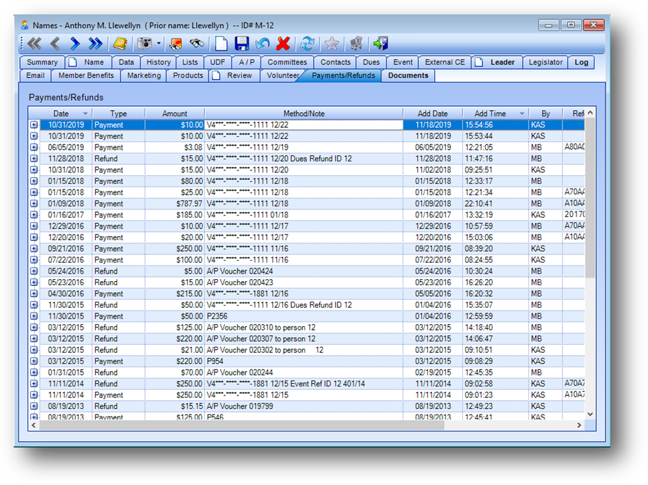Create a new blank record
Viewport: 648px width, 485px height.
tap(221, 43)
